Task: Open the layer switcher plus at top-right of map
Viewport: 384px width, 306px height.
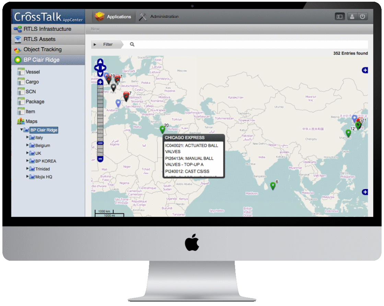Action: pyautogui.click(x=365, y=70)
